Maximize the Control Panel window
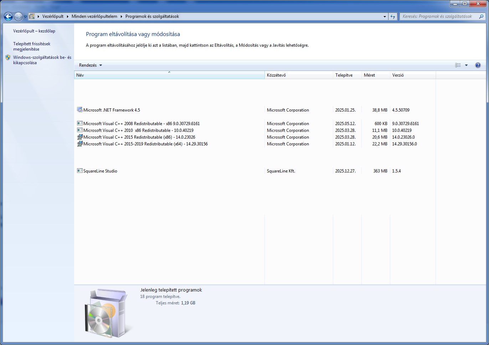The width and height of the screenshot is (489, 345). [465, 4]
